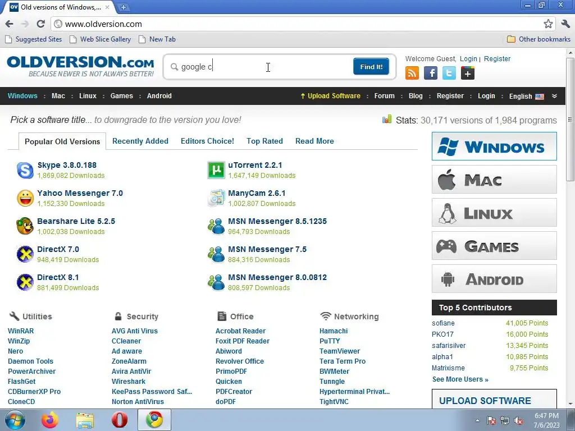
Task: Open the See More Users link
Action: click(x=460, y=379)
